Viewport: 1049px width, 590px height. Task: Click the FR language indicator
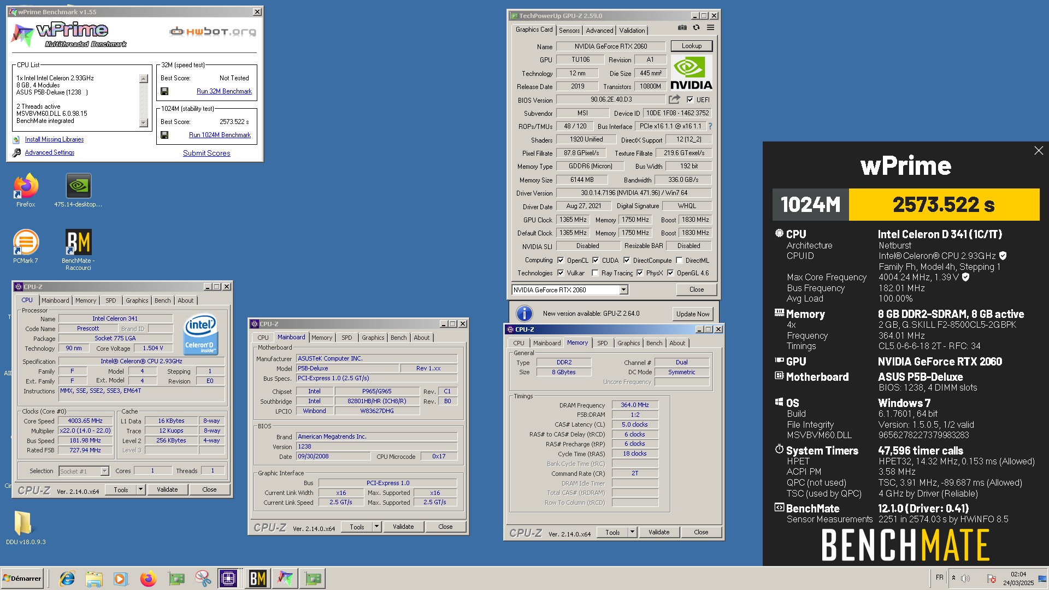939,577
